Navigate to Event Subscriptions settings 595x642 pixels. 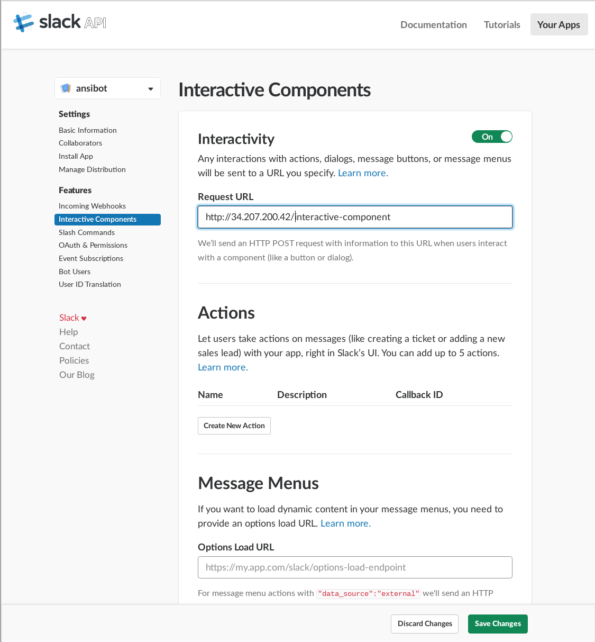tap(91, 258)
